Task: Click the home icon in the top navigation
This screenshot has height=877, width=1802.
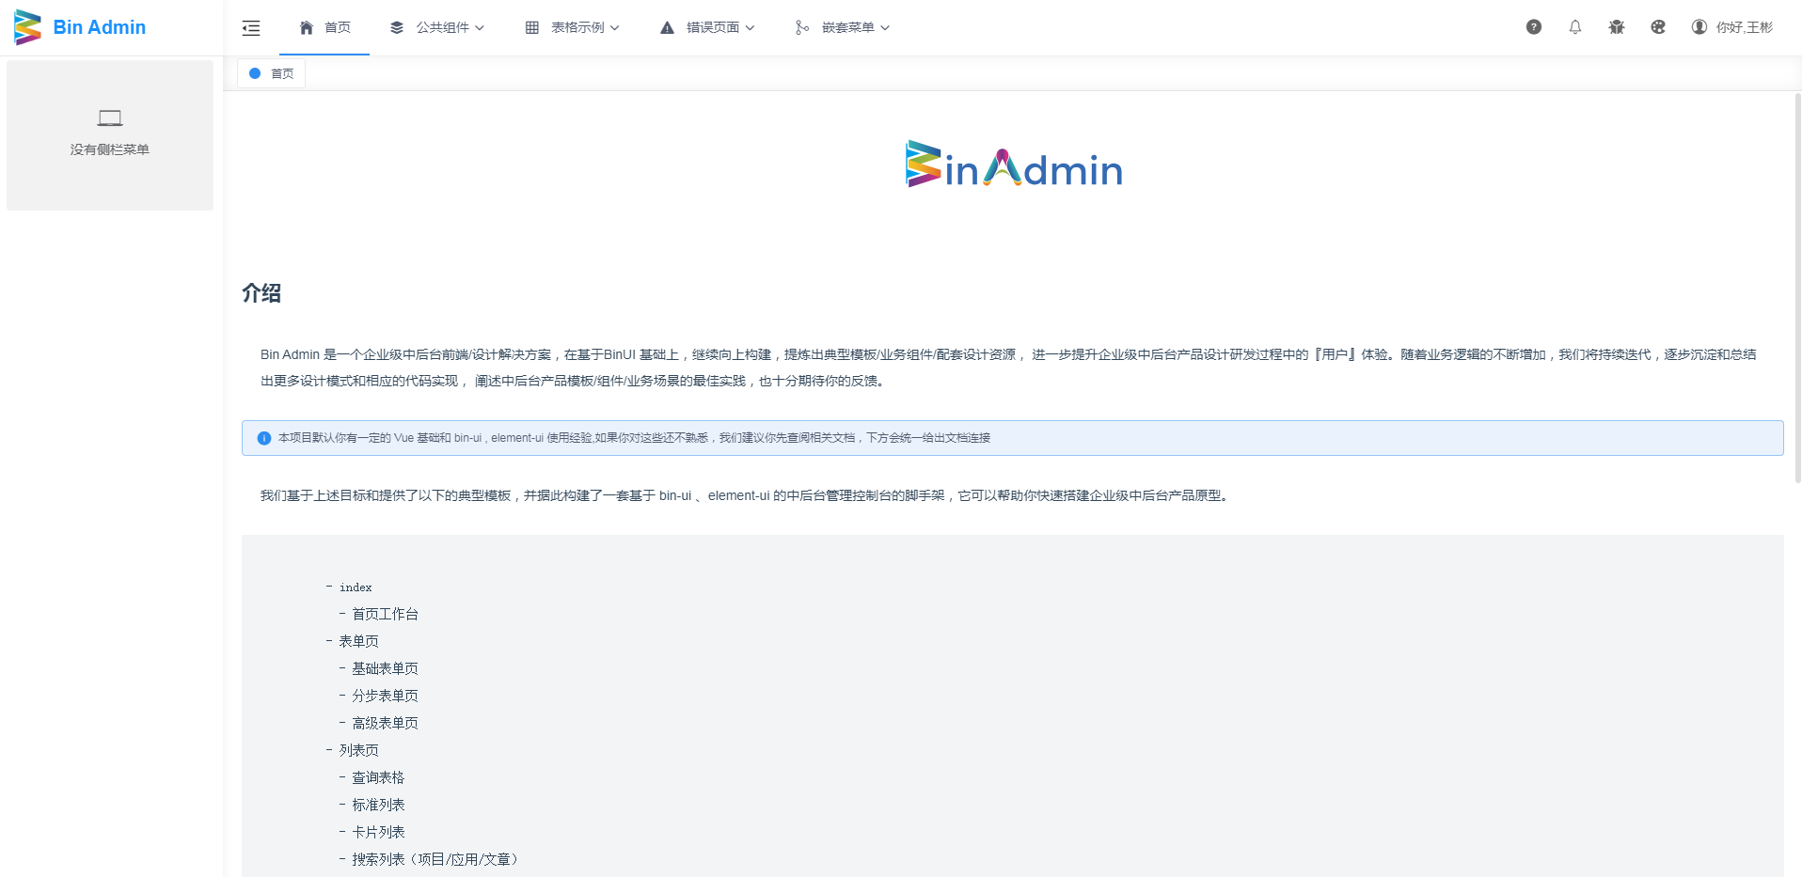Action: point(307,27)
